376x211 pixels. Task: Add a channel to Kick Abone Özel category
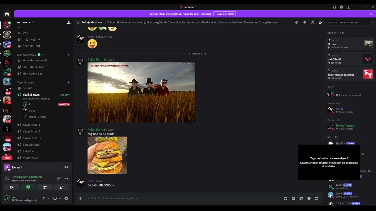pos(68,55)
